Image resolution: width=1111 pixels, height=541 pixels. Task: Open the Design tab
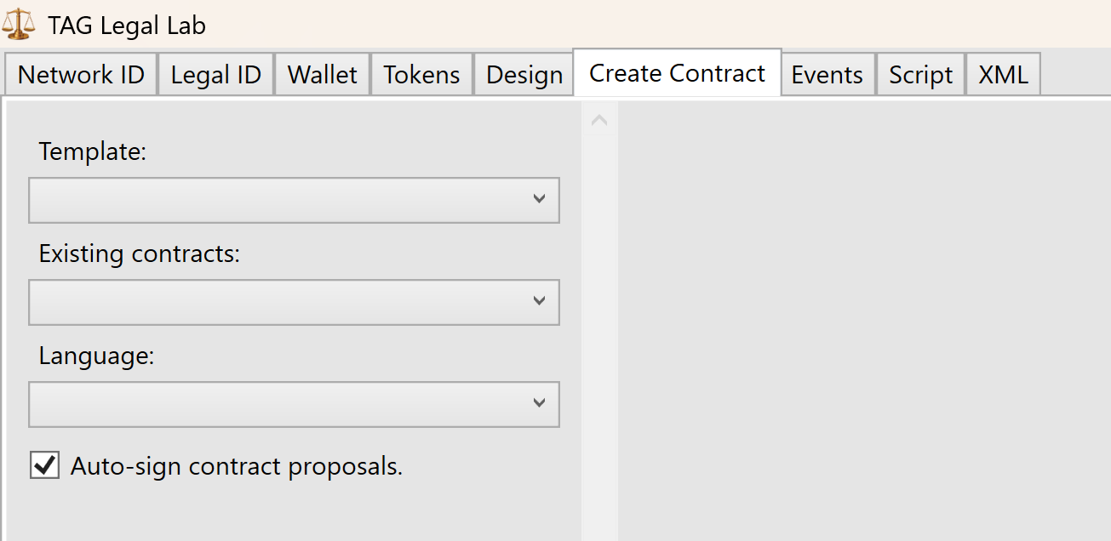point(523,74)
